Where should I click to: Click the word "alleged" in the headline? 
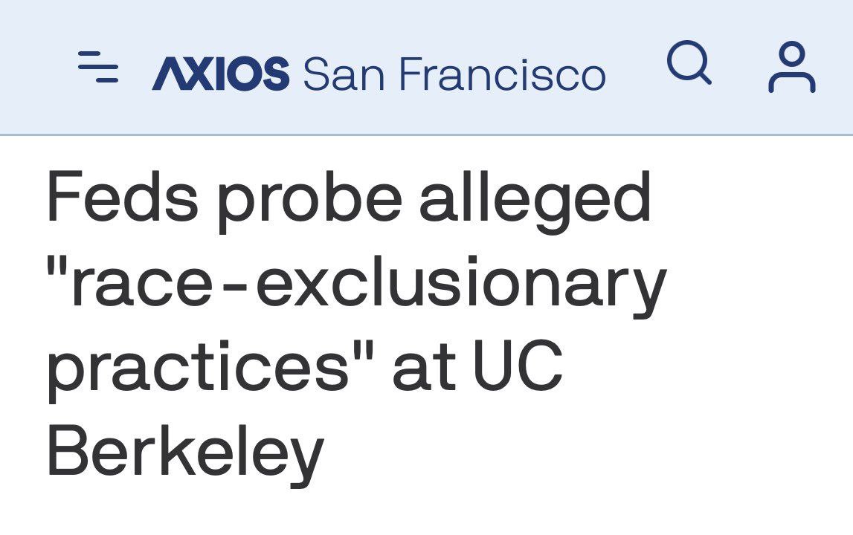click(x=535, y=201)
